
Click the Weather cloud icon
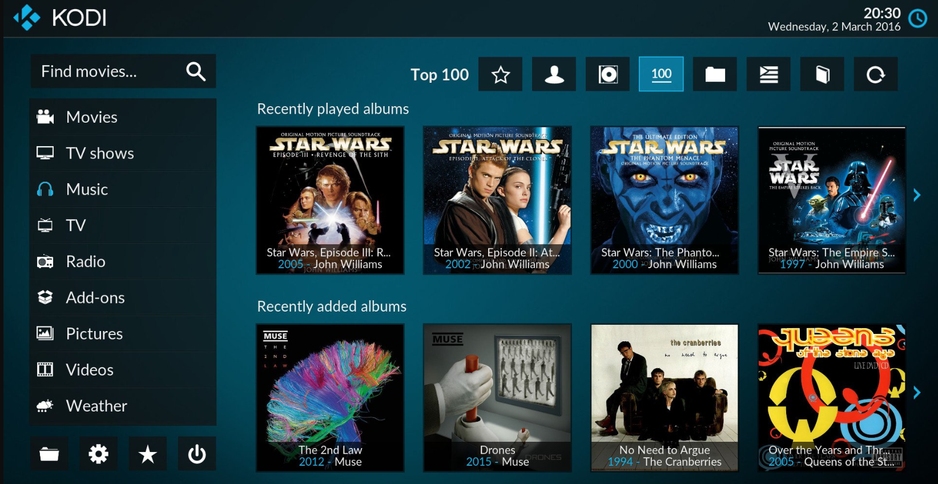click(x=45, y=406)
